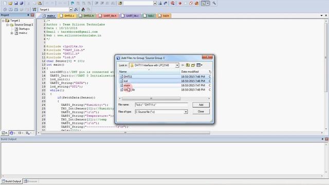Close the Project panel
The image size is (329, 185).
[x=32, y=15]
